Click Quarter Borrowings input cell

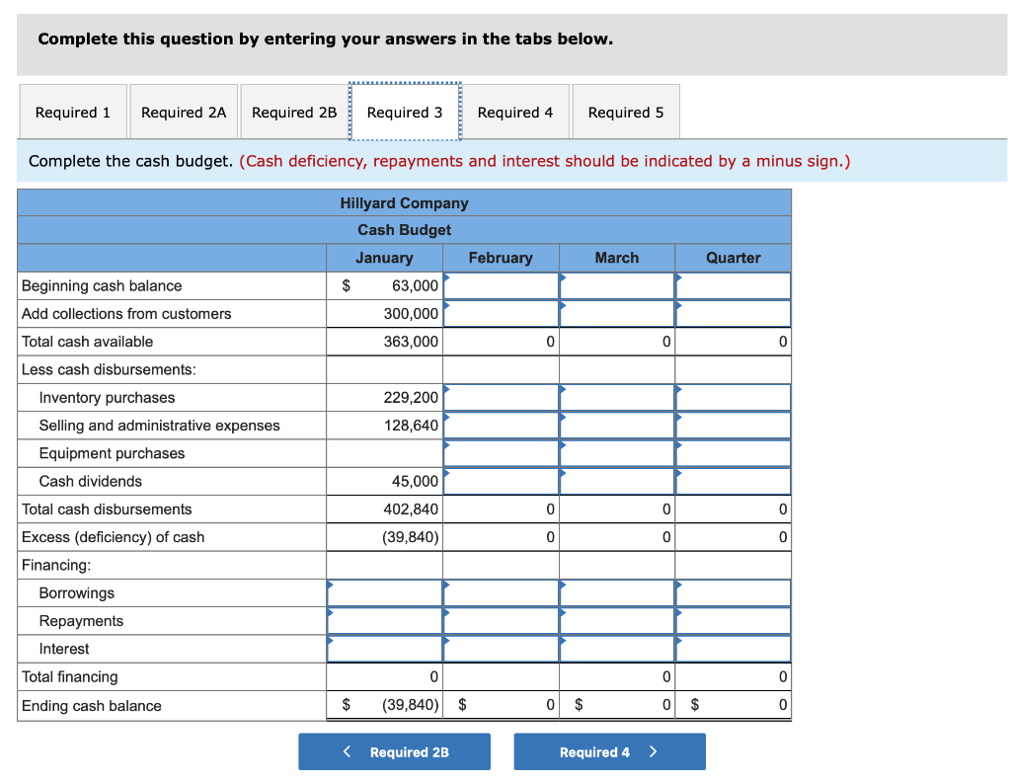pos(733,592)
